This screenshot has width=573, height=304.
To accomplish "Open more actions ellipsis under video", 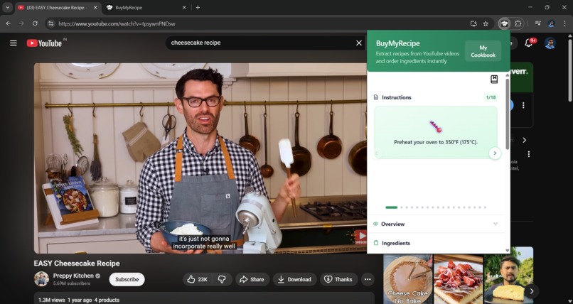I will point(368,279).
